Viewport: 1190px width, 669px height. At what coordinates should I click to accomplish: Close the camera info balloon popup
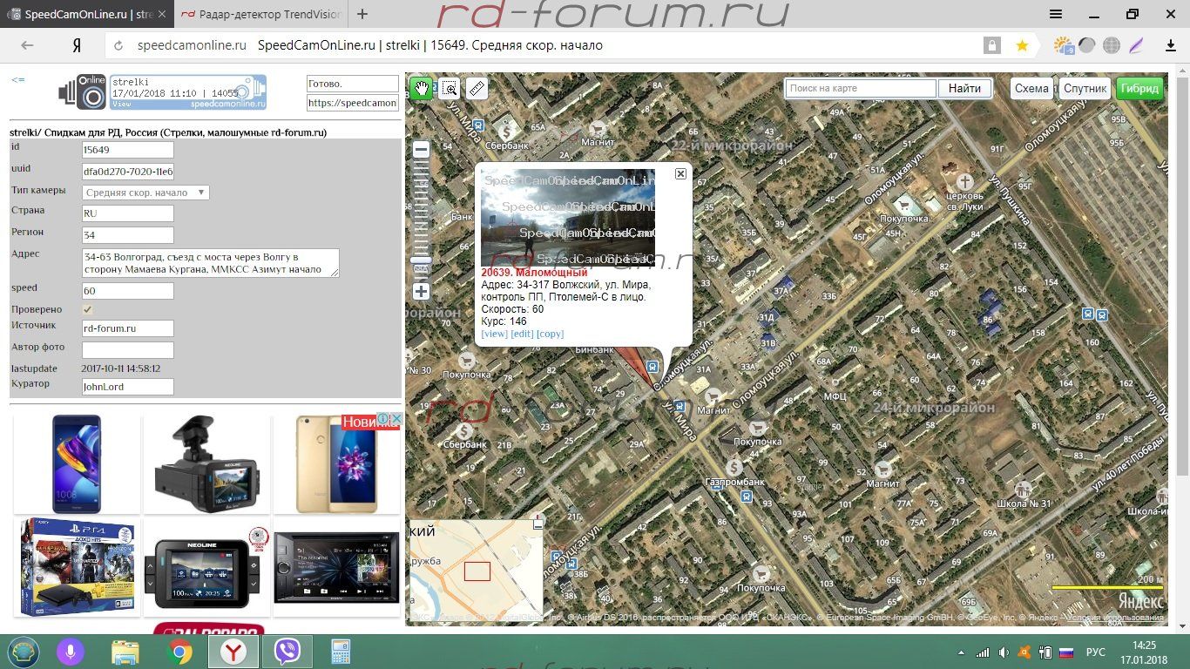(680, 173)
